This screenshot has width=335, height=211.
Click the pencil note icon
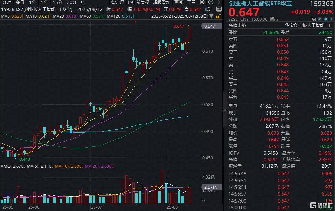point(320,19)
